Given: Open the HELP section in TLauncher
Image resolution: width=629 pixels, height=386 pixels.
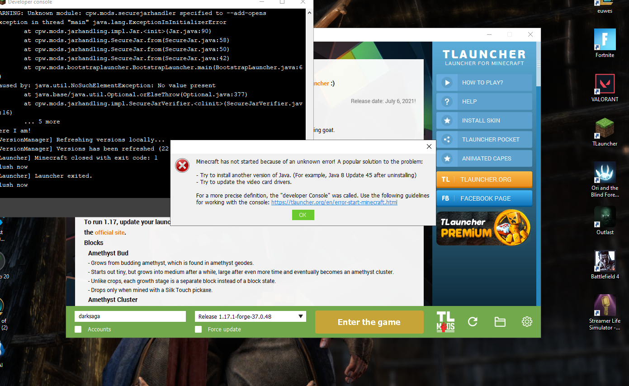Looking at the screenshot, I should (x=484, y=102).
